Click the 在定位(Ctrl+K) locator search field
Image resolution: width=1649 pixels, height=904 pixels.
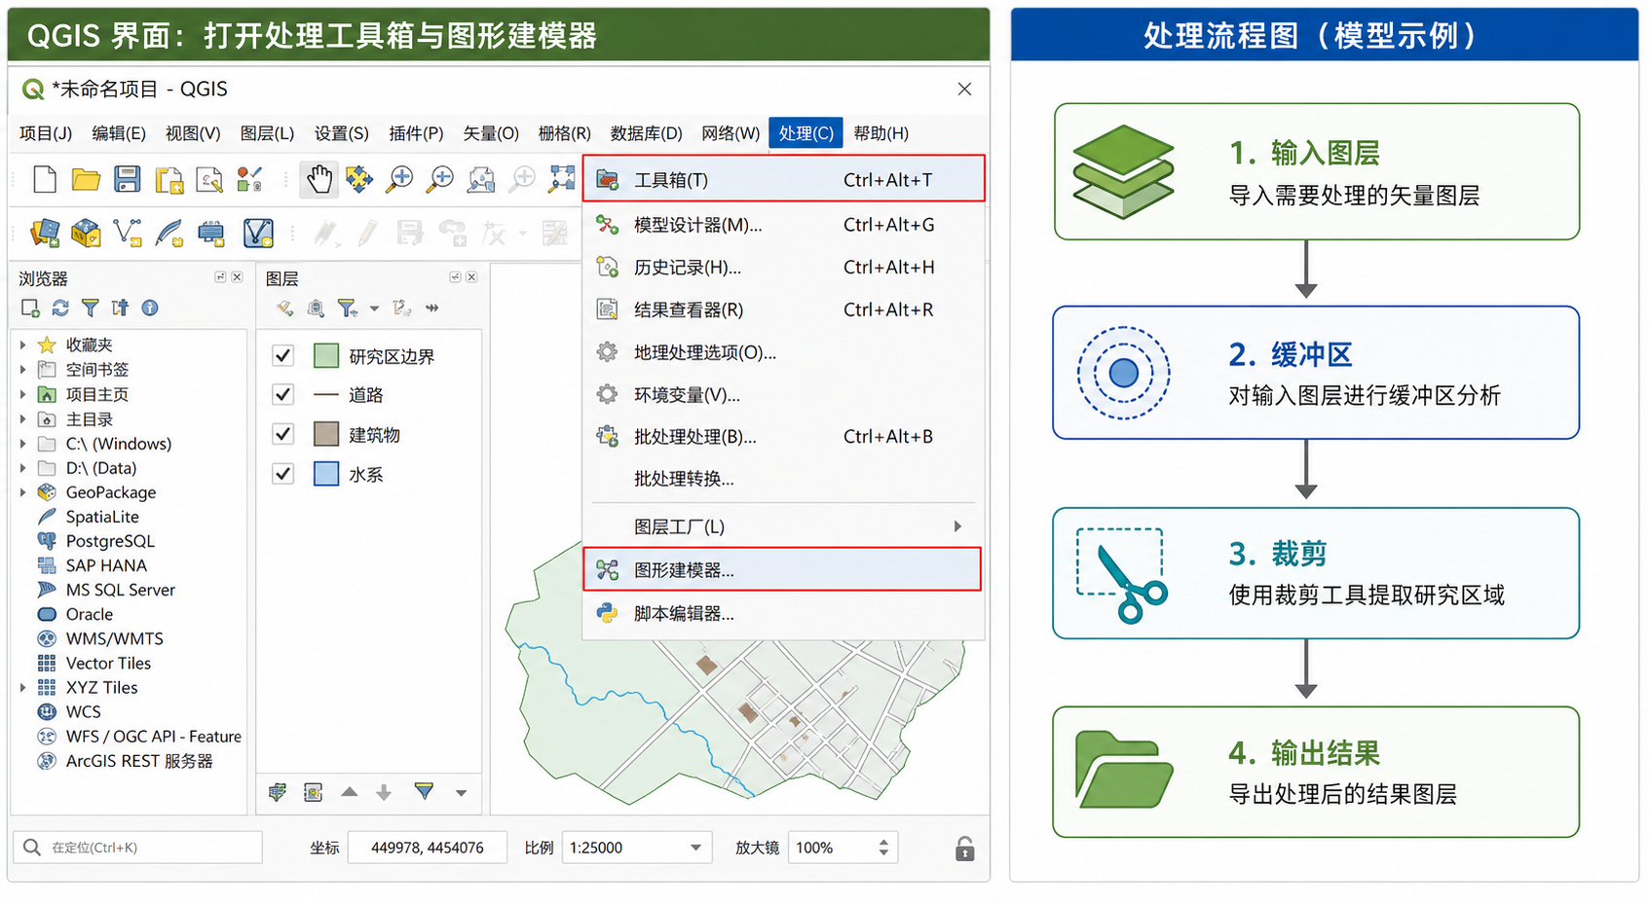138,848
